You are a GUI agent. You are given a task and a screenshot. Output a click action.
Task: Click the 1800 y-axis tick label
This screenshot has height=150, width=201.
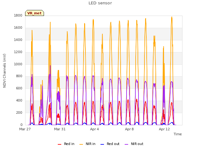point(18,16)
